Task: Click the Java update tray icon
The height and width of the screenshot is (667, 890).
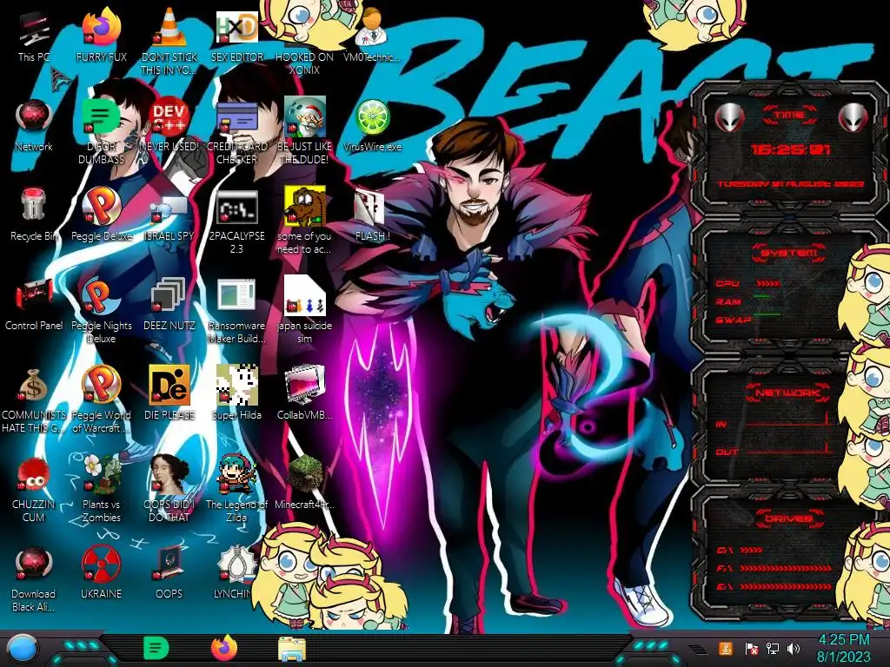Action: pos(726,648)
